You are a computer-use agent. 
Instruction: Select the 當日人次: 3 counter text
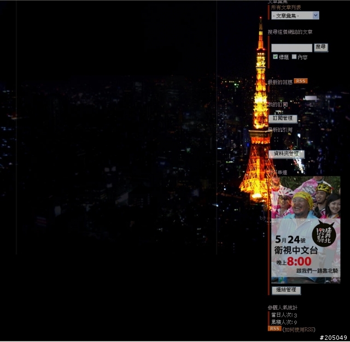click(284, 315)
